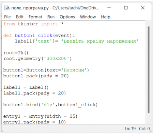This screenshot has width=153, height=135.
Task: Open the Window menu
Action: [x=88, y=17]
